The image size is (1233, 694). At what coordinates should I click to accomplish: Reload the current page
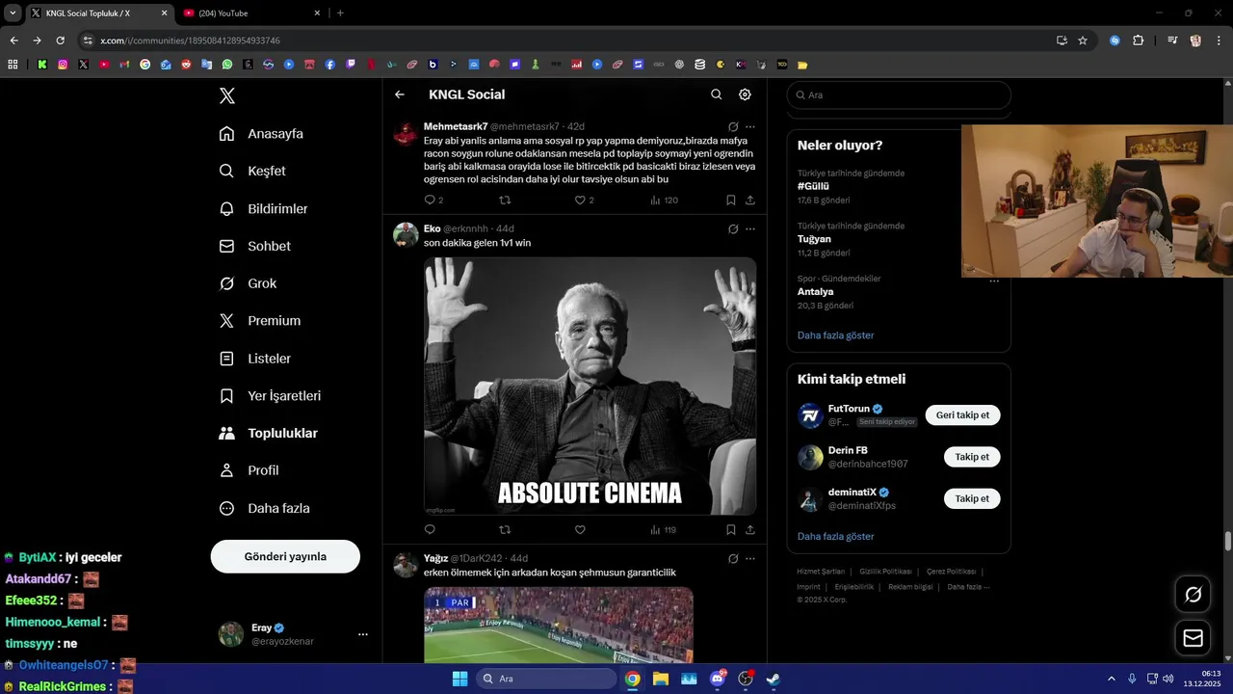60,40
